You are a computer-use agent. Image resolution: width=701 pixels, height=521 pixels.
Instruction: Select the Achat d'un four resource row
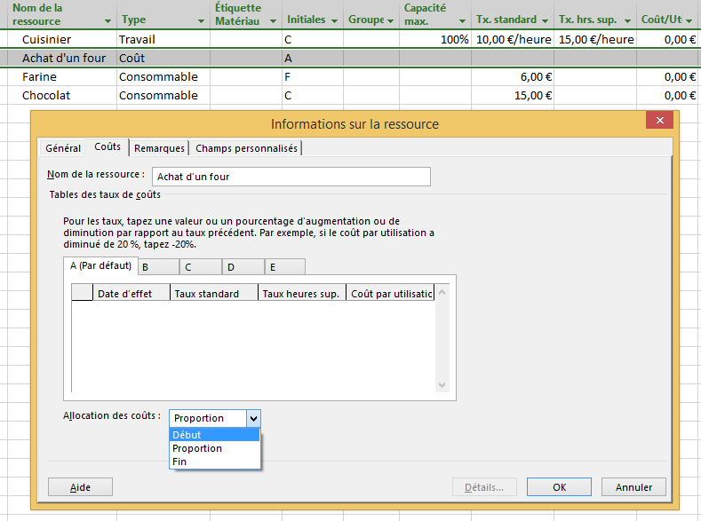(x=350, y=58)
